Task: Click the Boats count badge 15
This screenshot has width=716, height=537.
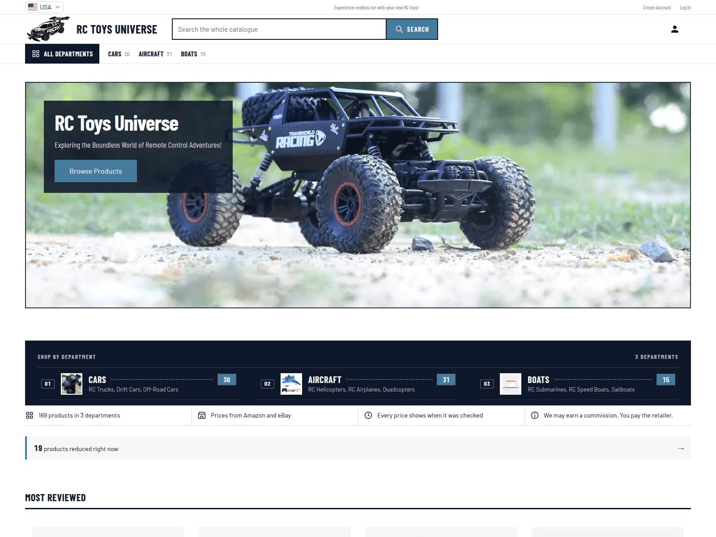Action: [x=666, y=379]
